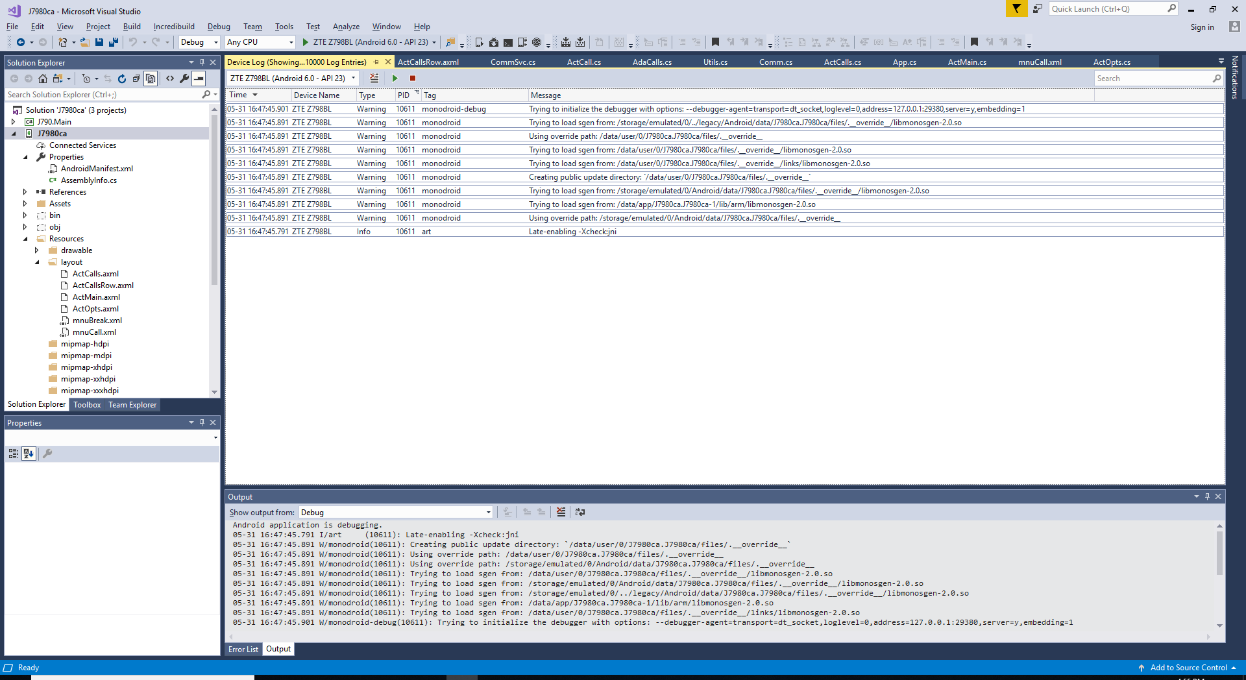Click the Message column header
The image size is (1246, 680).
click(x=811, y=95)
